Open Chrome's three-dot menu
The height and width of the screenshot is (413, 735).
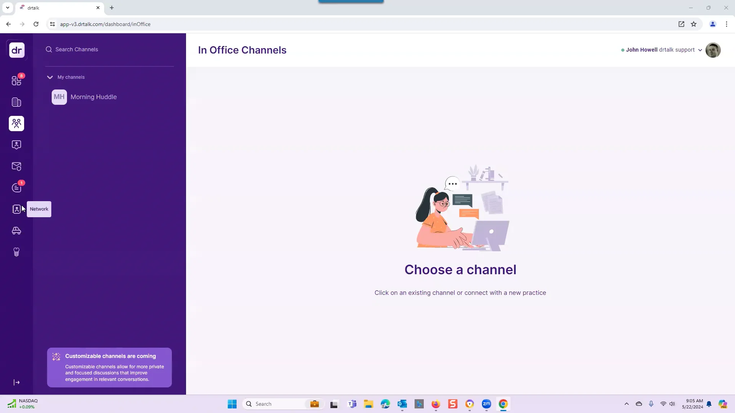coord(727,24)
